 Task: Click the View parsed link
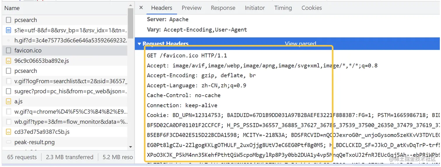tap(300, 44)
